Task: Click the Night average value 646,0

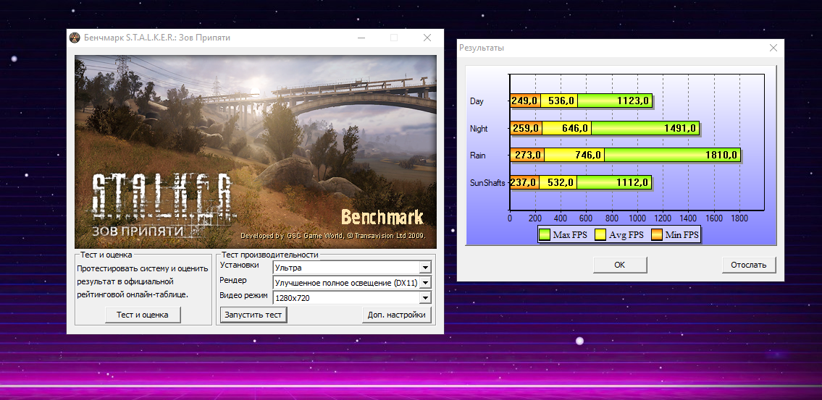Action: pyautogui.click(x=574, y=128)
